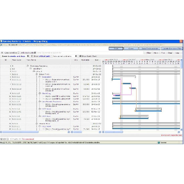This screenshot has width=184, height=184.
Task: Click the second small icon in bottom status row
Action: pos(4,139)
